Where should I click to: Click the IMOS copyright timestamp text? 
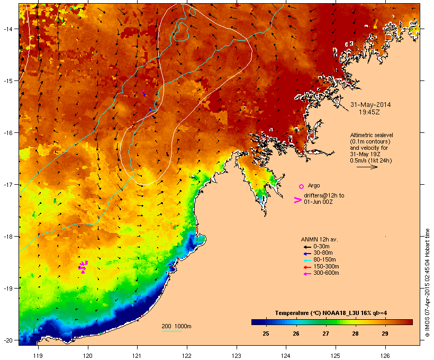427,283
